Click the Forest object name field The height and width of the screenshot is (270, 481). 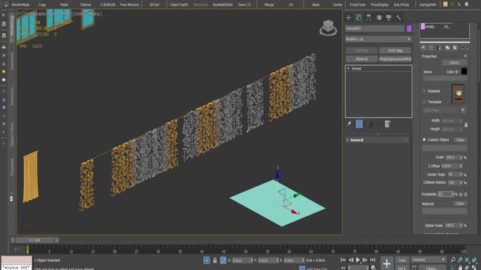click(x=374, y=28)
